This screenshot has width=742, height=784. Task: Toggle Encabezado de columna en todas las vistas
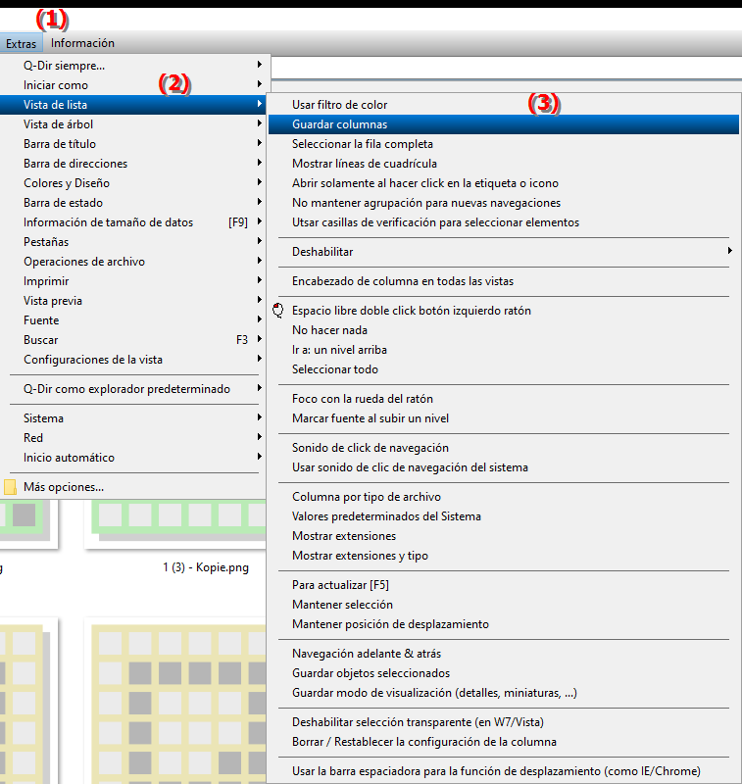[x=504, y=281]
